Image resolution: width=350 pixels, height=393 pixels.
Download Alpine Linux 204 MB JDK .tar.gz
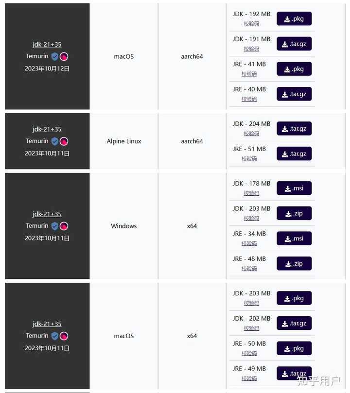(294, 129)
